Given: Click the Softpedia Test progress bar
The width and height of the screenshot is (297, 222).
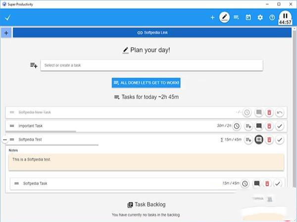Looking at the screenshot, I should click(x=52, y=145).
